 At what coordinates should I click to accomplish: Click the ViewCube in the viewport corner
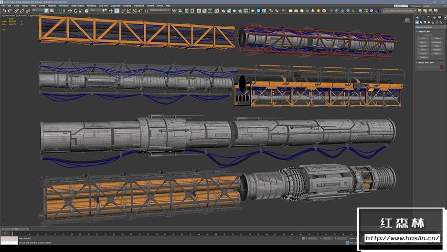pyautogui.click(x=407, y=20)
